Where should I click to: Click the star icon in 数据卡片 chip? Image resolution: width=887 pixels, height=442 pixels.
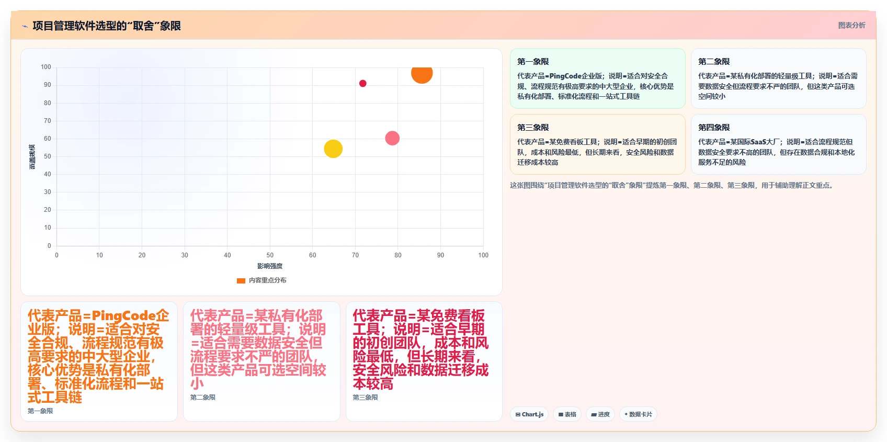pos(626,414)
